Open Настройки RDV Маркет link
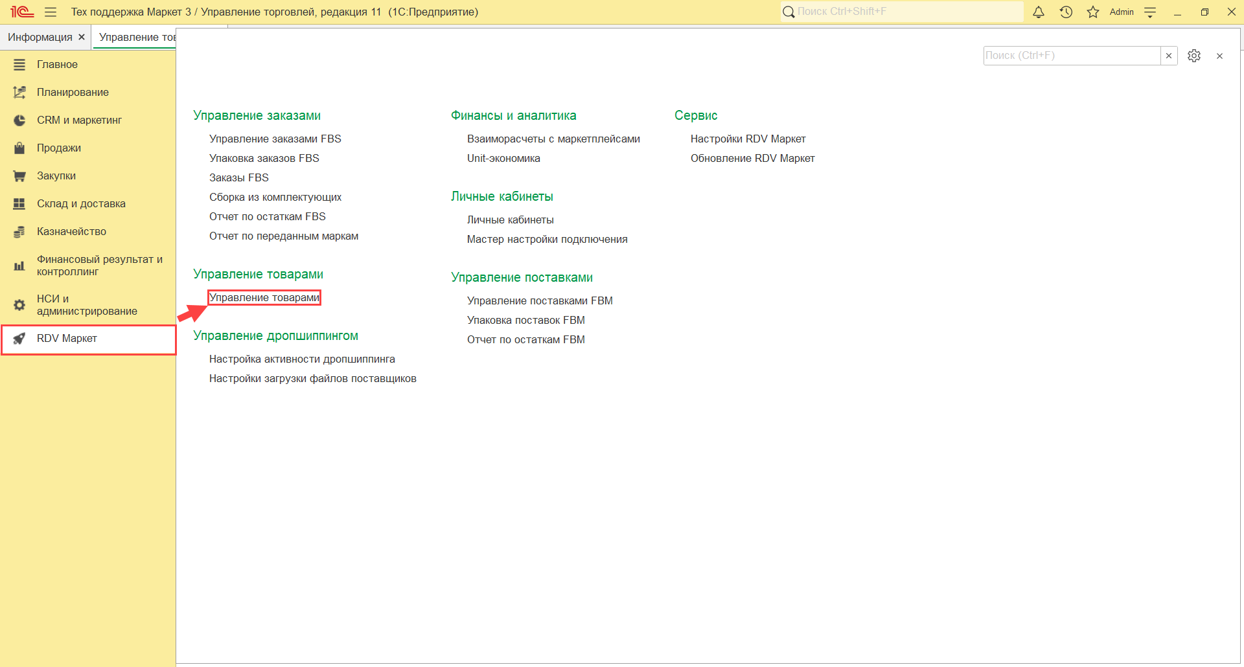The width and height of the screenshot is (1244, 667). [x=748, y=139]
